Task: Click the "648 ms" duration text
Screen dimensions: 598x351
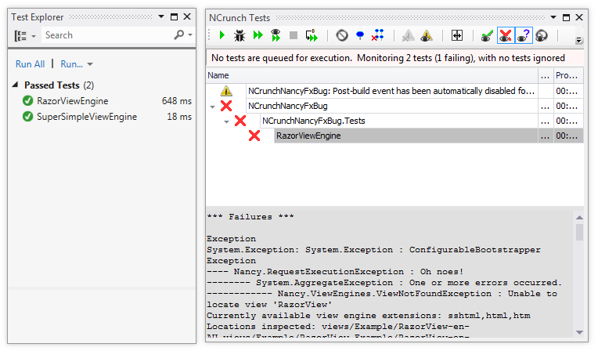Action: pos(177,101)
